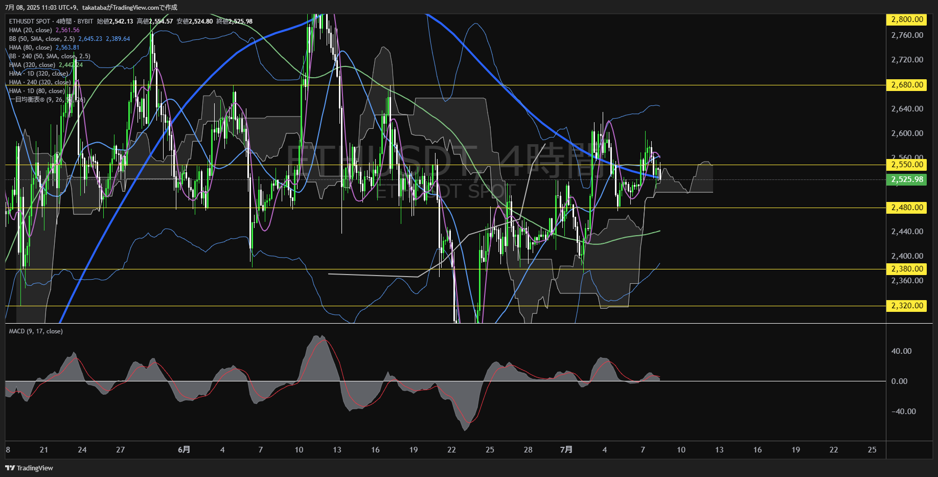Click the yellow 2,320.00 price line label
Image resolution: width=938 pixels, height=477 pixels.
(907, 306)
